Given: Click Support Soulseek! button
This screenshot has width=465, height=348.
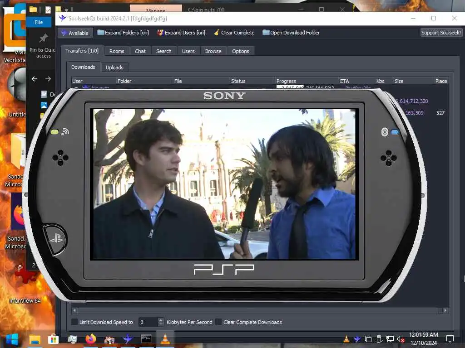Looking at the screenshot, I should click(x=441, y=33).
